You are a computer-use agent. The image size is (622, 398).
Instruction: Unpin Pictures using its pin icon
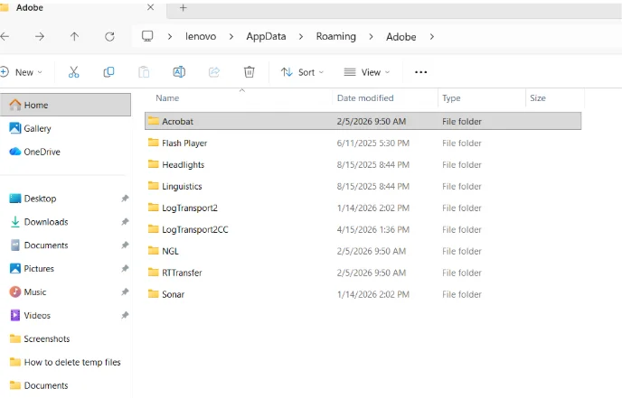pos(125,269)
